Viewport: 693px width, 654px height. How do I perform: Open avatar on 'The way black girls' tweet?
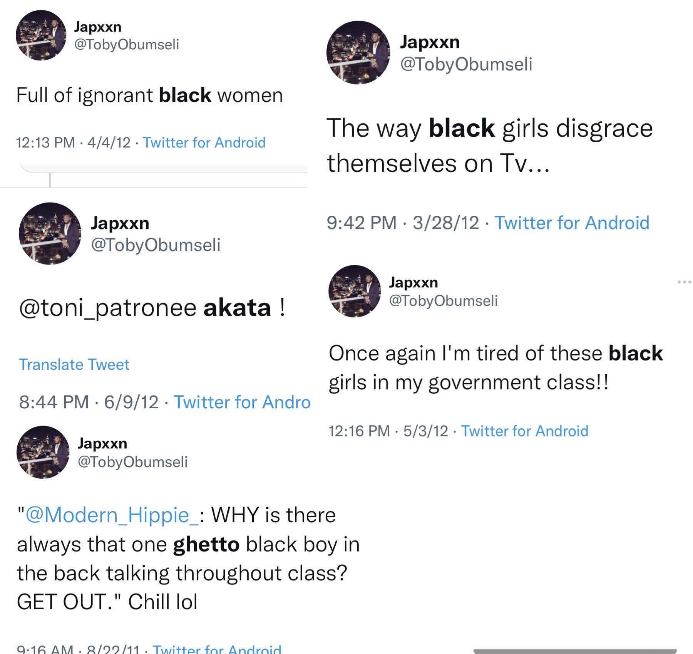click(358, 52)
